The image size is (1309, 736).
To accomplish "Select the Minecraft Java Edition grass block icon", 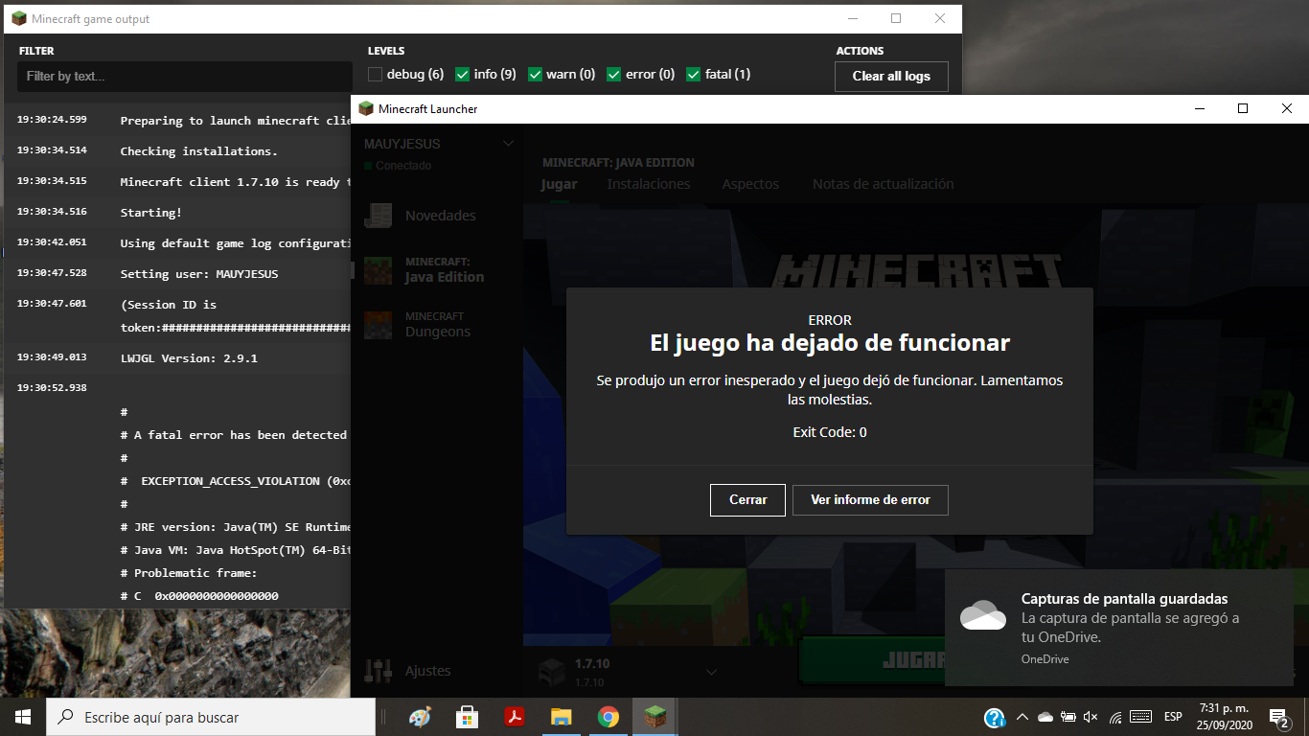I will click(378, 270).
